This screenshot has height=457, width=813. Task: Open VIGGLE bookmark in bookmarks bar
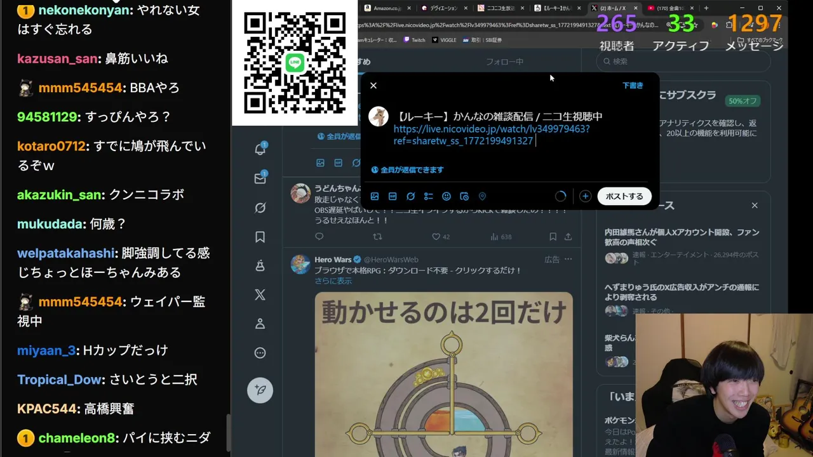pyautogui.click(x=444, y=40)
